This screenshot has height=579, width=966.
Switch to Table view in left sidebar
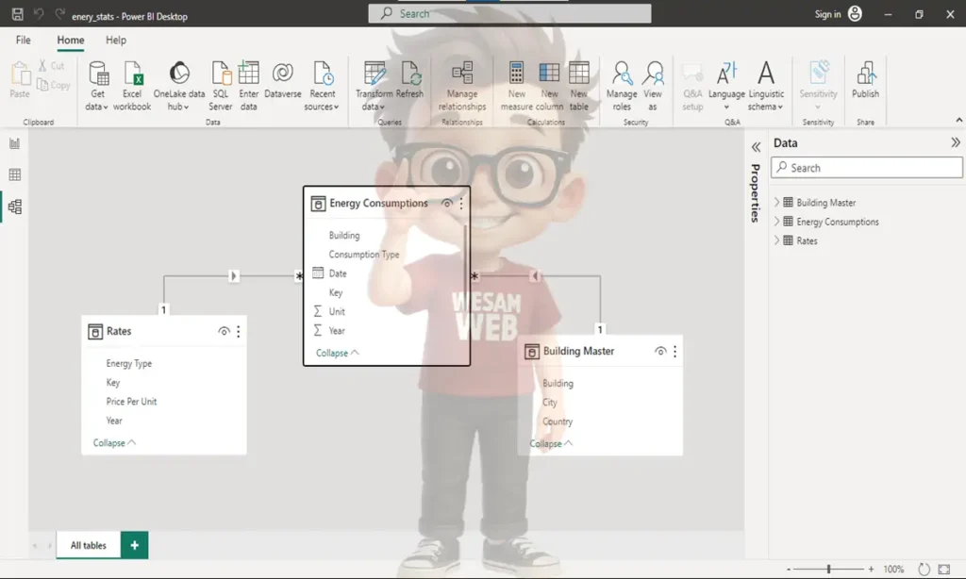pyautogui.click(x=14, y=174)
